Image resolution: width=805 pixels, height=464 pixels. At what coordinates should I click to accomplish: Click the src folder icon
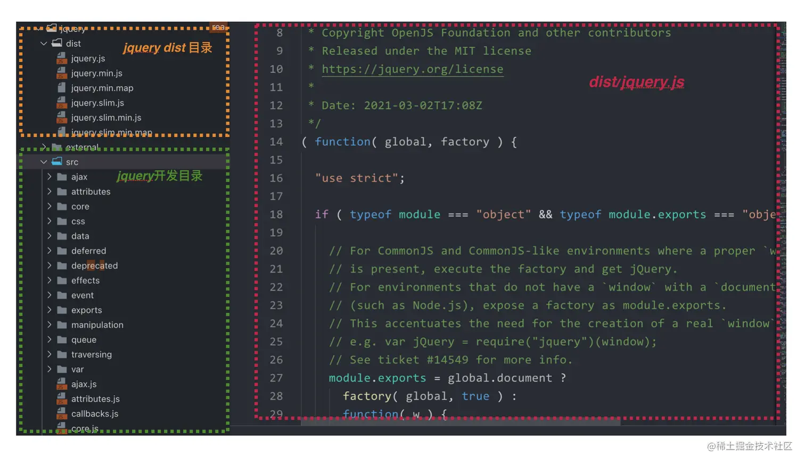pos(57,161)
